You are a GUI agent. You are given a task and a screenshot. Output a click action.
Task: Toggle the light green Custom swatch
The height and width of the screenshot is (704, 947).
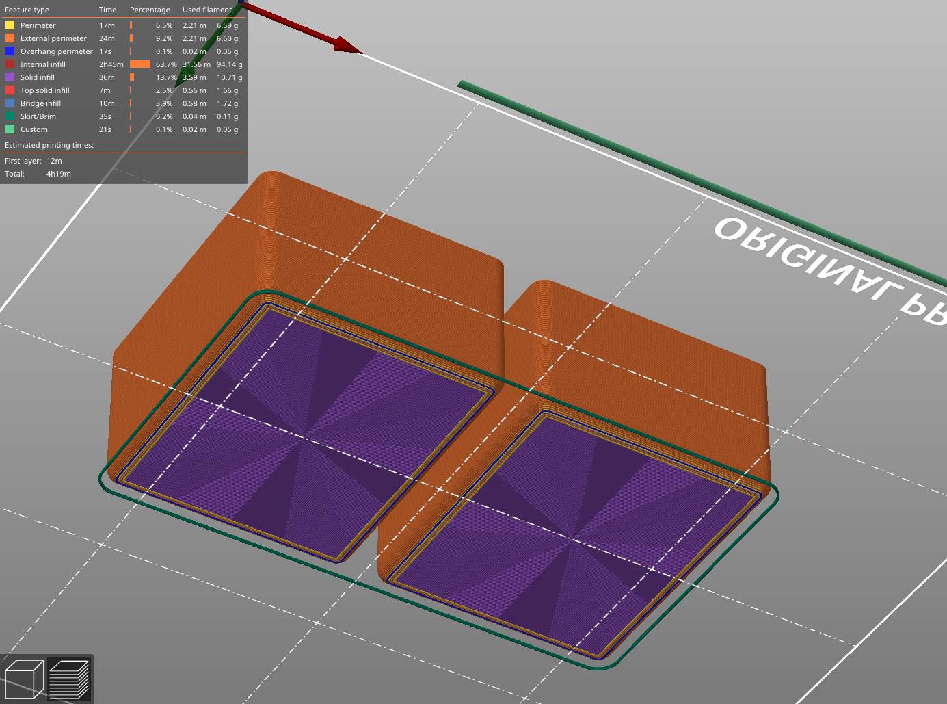pos(10,129)
